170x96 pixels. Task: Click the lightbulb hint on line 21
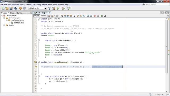click(36, 67)
